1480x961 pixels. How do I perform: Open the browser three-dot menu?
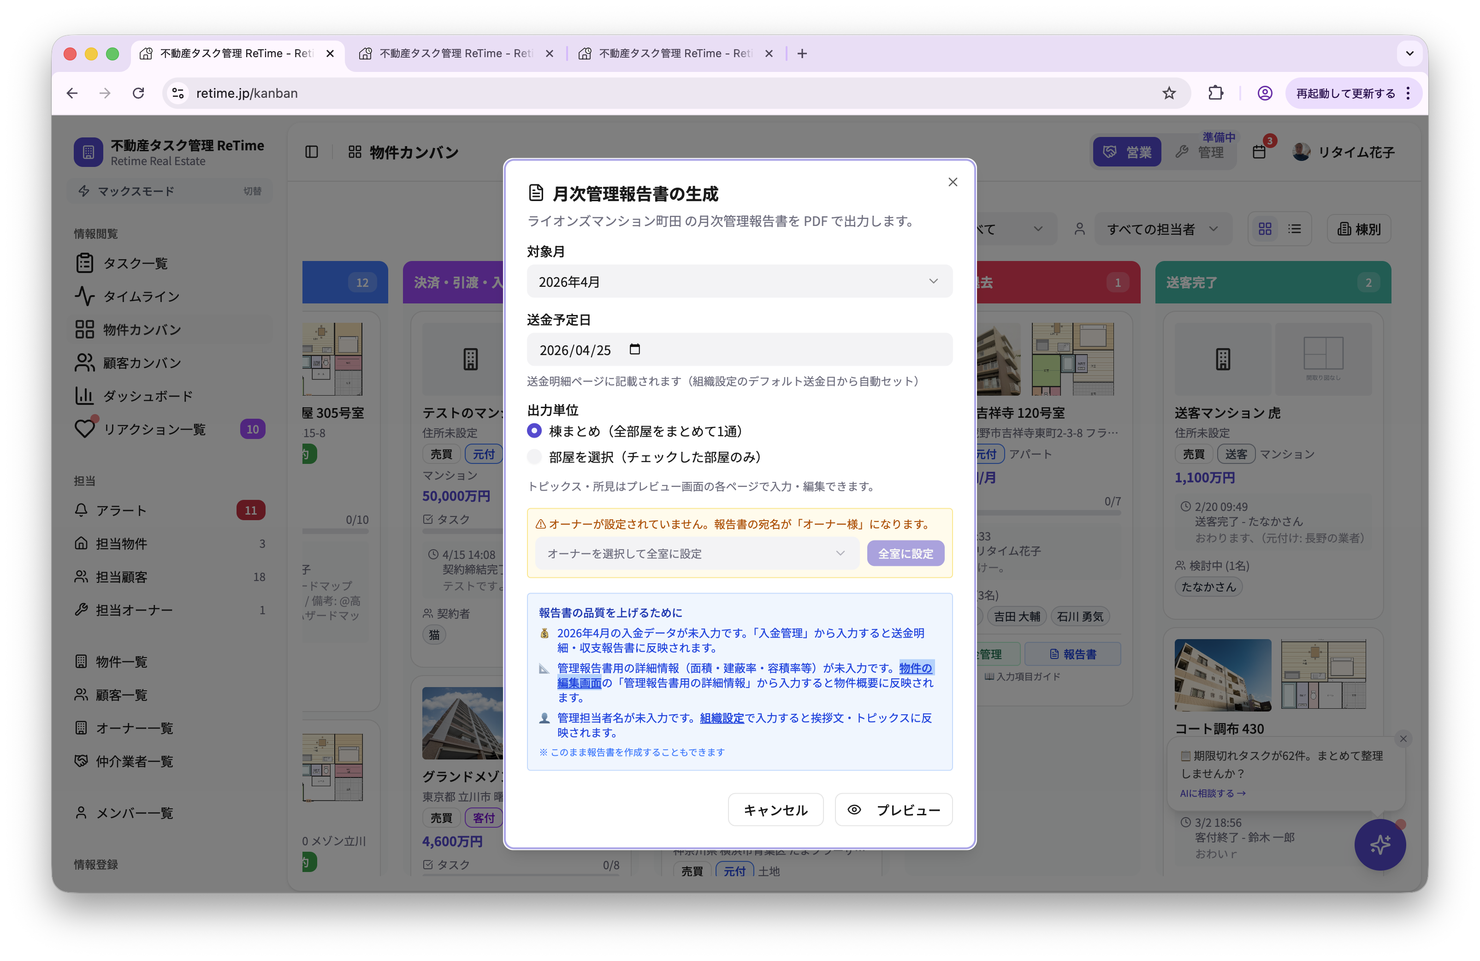pos(1407,93)
